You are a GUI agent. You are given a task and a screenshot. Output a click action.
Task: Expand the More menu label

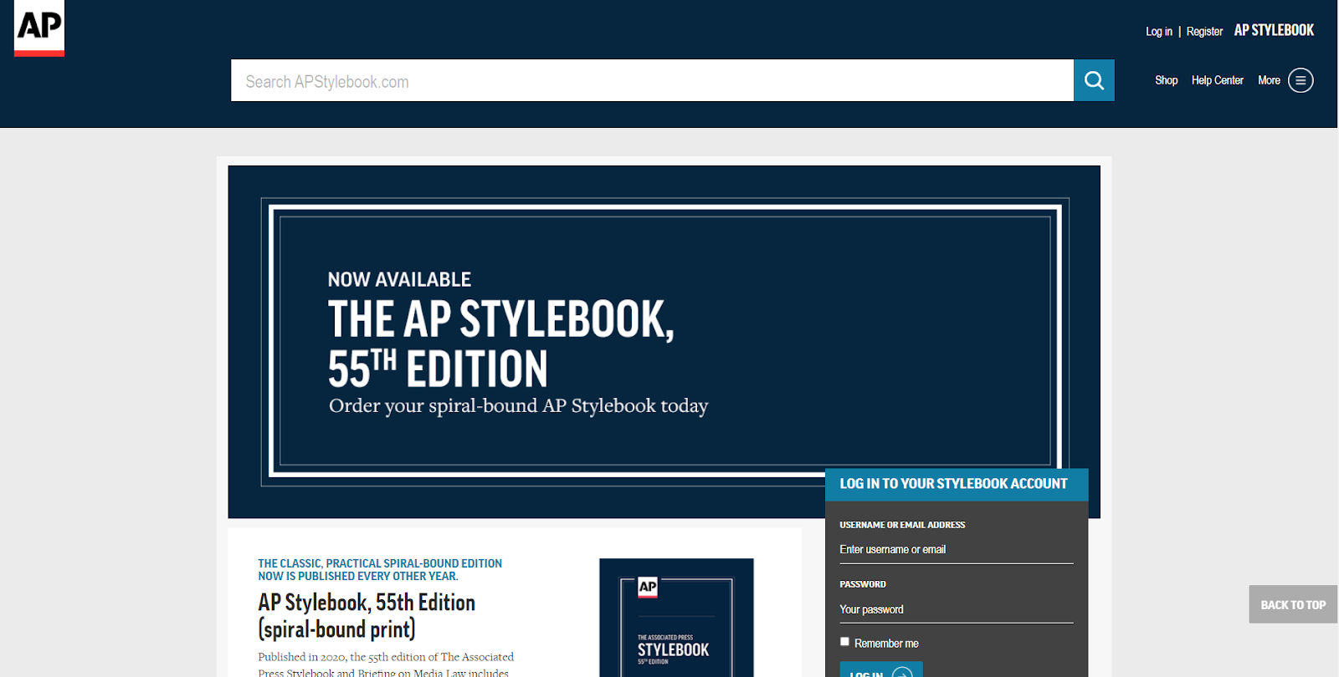(x=1269, y=80)
